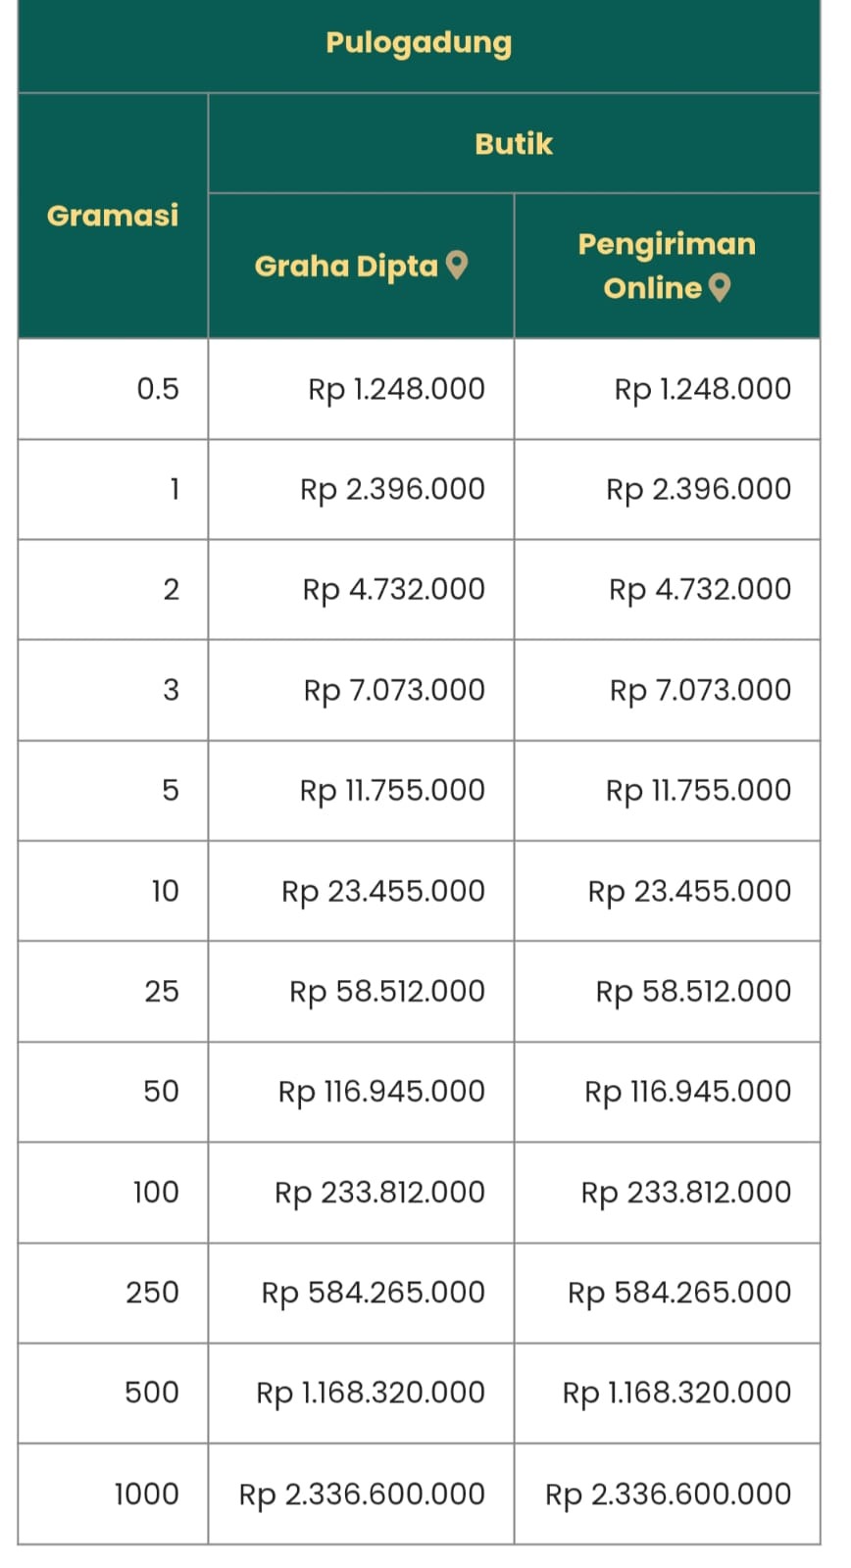This screenshot has width=851, height=1568.
Task: Open the Graha Dipta boutique link
Action: pos(346,266)
